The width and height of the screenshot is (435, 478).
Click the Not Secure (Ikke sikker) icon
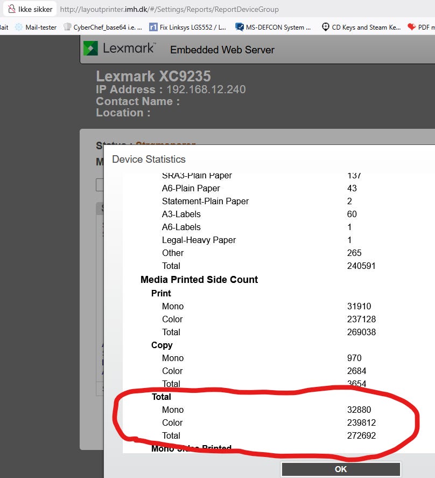pos(12,9)
